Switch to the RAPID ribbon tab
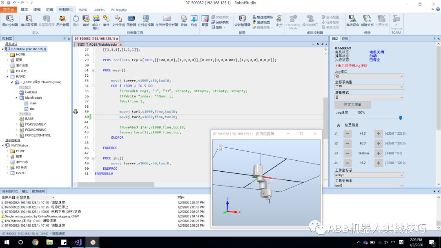Viewport: 441px width, 248px height. click(83, 9)
